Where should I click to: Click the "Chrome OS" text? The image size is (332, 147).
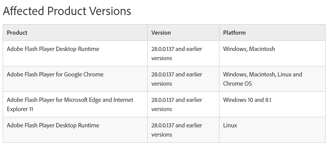[237, 83]
